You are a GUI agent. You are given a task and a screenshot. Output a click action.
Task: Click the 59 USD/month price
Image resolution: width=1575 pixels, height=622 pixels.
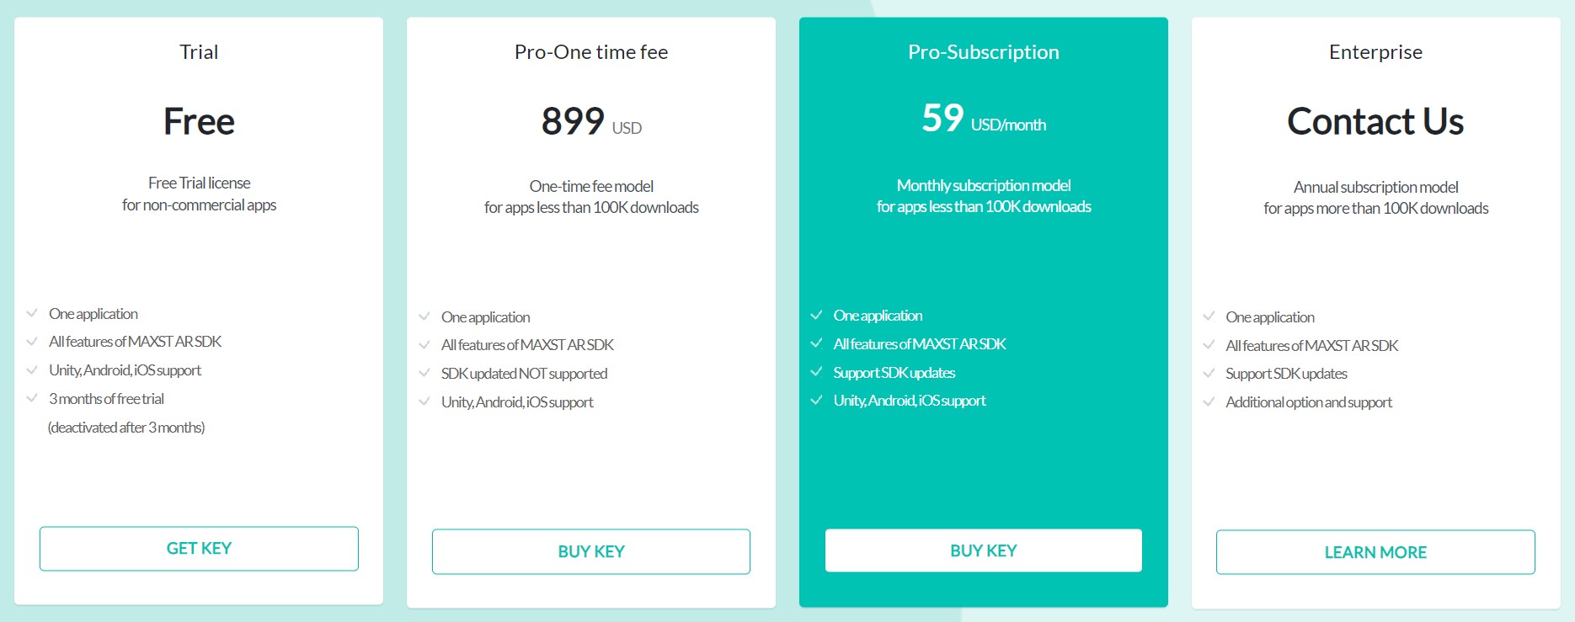point(984,119)
